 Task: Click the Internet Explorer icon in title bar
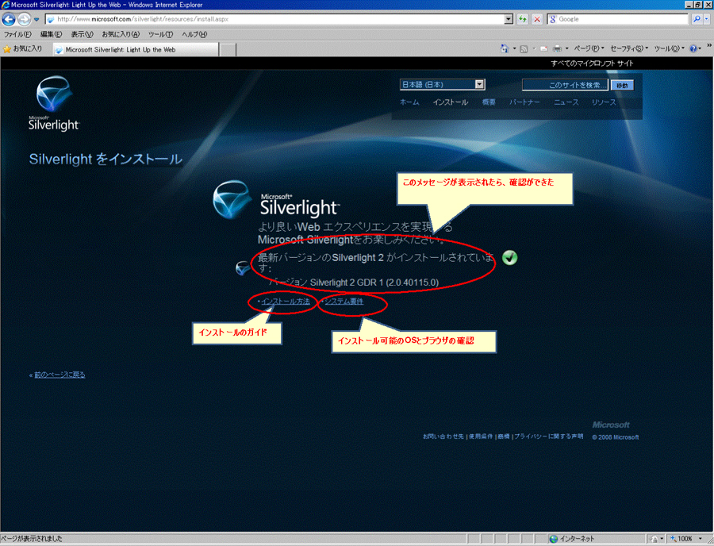[x=6, y=5]
